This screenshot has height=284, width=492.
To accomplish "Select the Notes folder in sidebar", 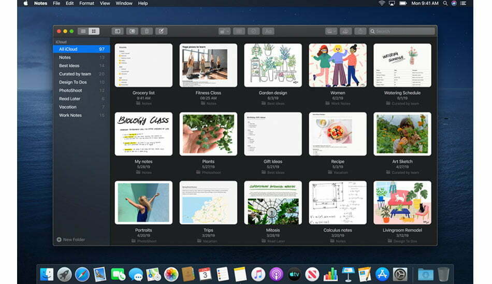I will pyautogui.click(x=82, y=58).
